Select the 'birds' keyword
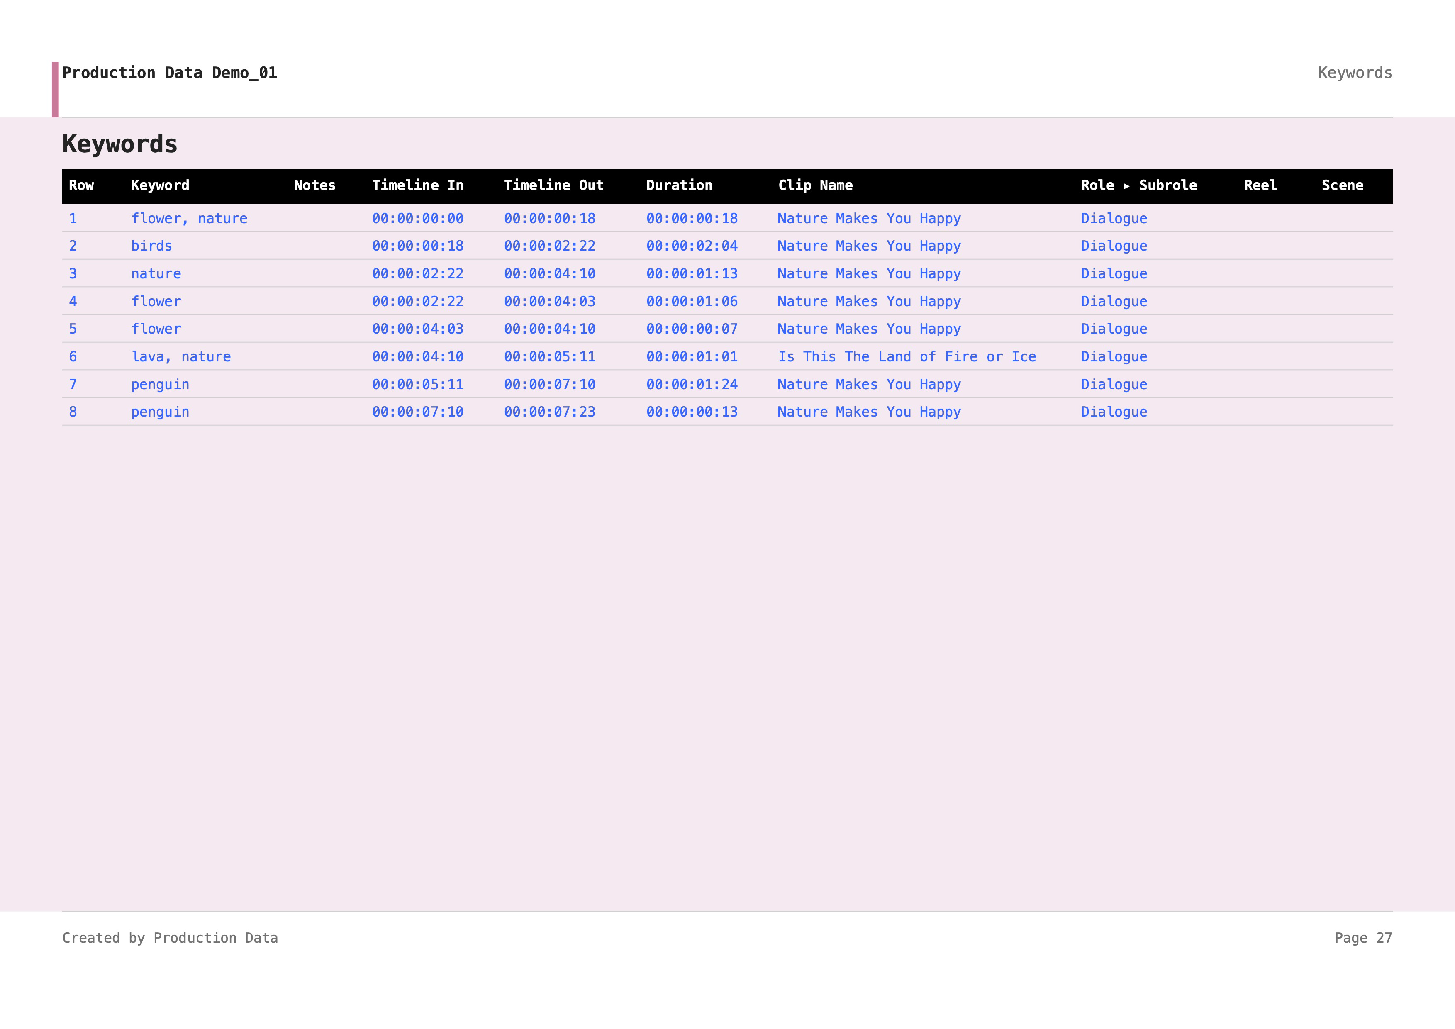Screen dimensions: 1455x1029 click(x=151, y=246)
